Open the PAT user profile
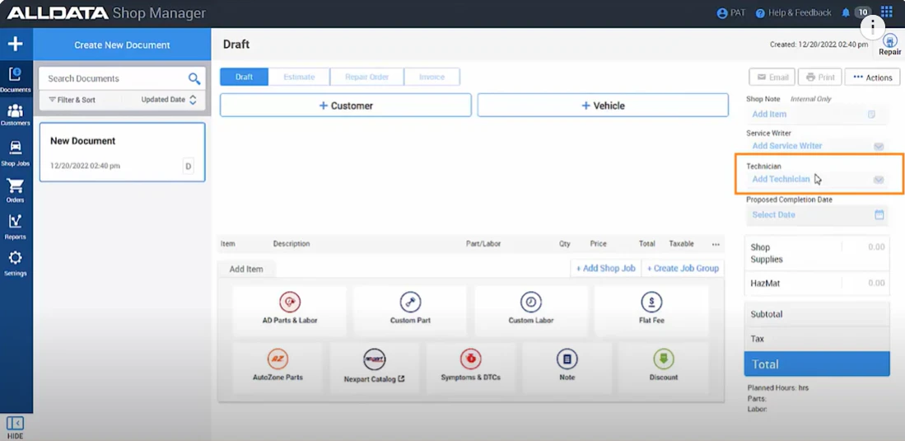The image size is (905, 441). (730, 12)
